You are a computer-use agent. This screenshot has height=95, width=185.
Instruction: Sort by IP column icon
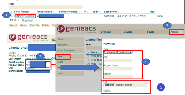(88, 12)
